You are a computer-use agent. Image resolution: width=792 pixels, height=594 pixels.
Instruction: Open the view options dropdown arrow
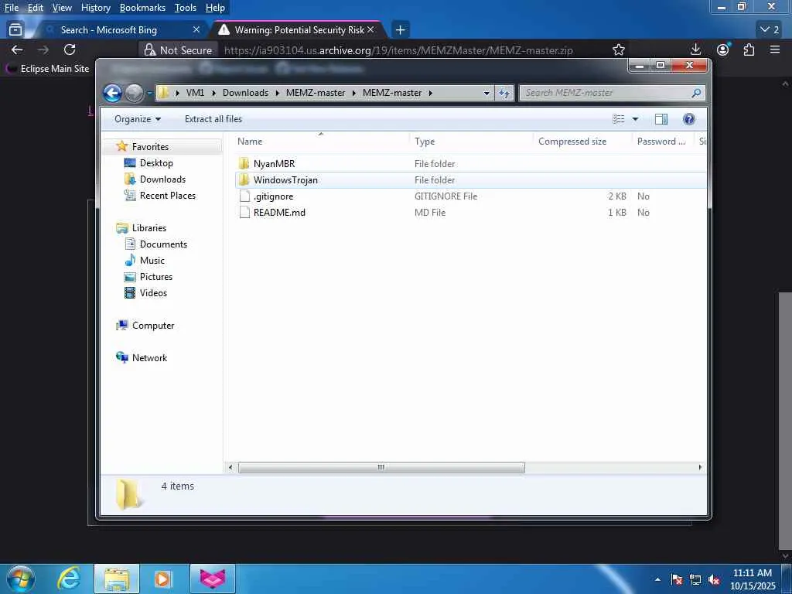(x=635, y=119)
